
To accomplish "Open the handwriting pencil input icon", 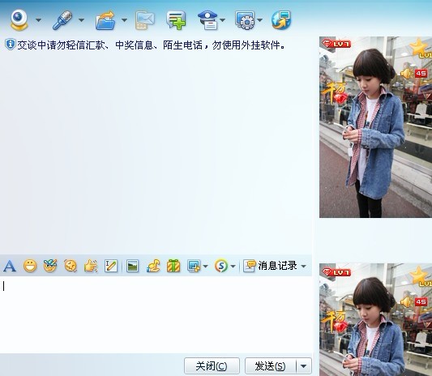I will click(x=111, y=266).
